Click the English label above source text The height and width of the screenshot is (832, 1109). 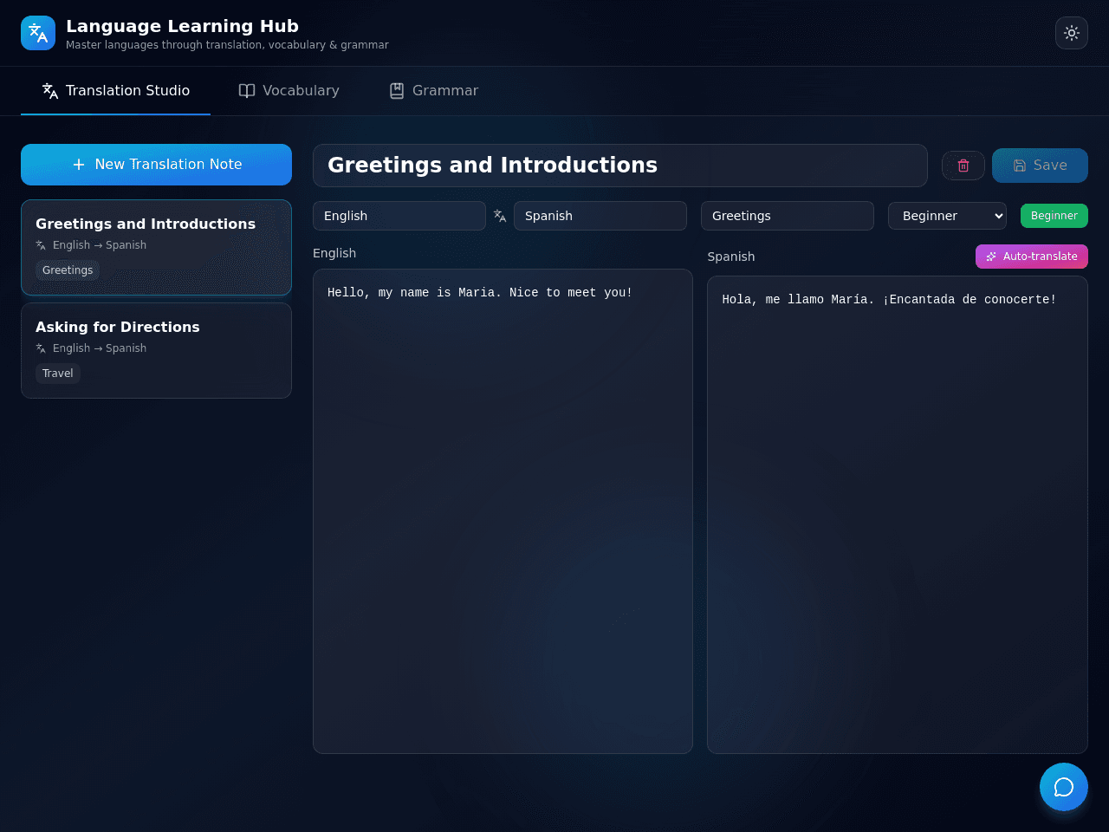334,253
